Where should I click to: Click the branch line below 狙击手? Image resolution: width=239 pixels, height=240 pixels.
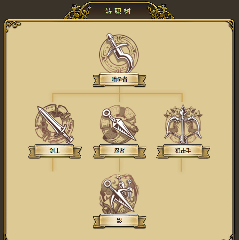click(x=181, y=165)
